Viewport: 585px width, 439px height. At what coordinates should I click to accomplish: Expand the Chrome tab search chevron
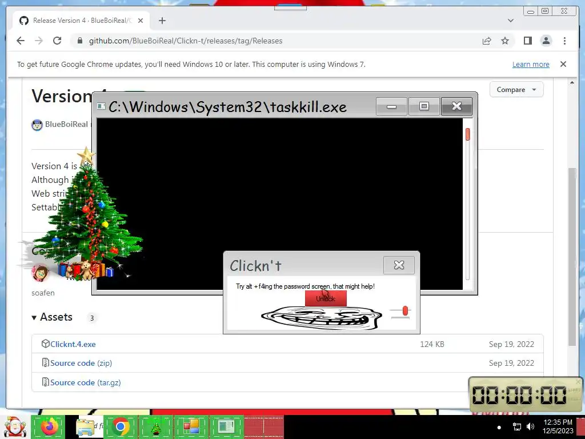(510, 21)
